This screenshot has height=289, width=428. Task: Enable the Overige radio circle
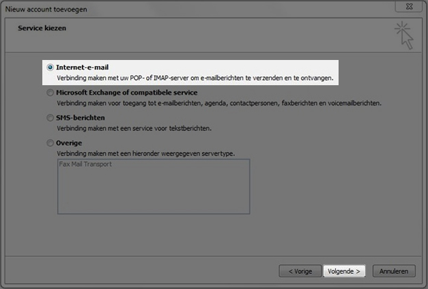click(x=51, y=143)
